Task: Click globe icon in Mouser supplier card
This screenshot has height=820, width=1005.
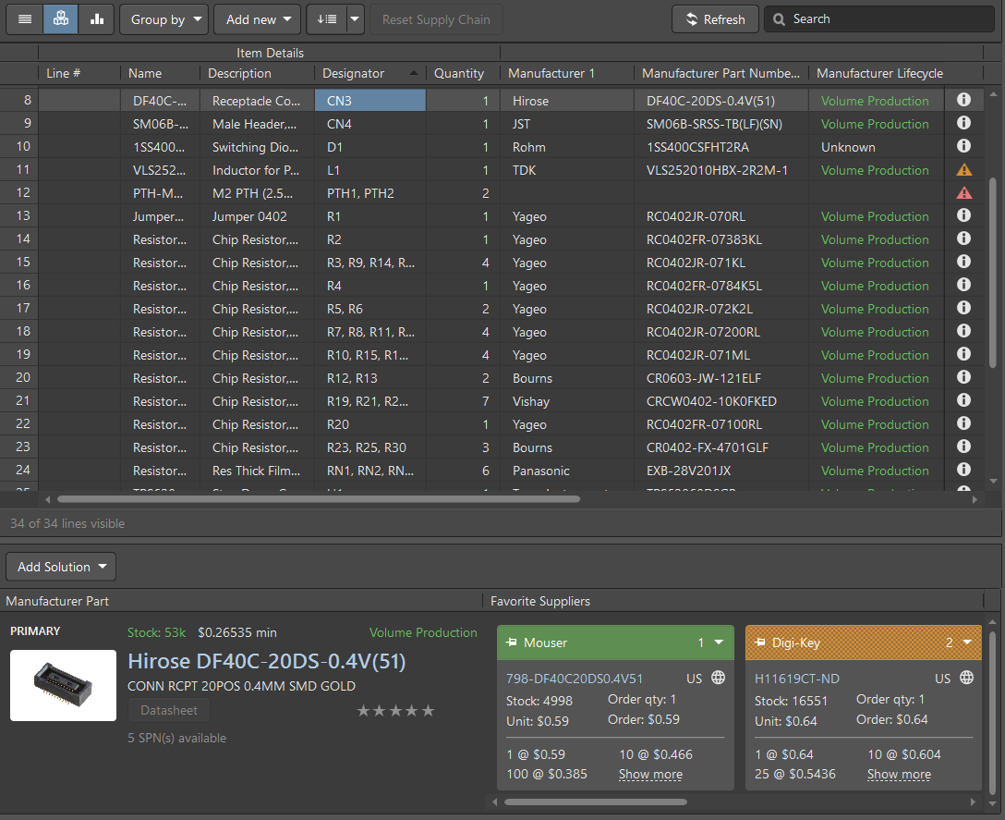Action: point(718,678)
